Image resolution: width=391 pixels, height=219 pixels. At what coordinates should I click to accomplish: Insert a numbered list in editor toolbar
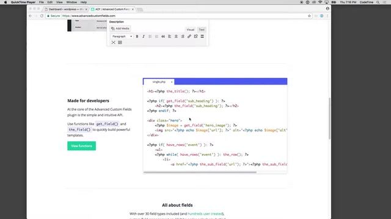tap(156, 36)
